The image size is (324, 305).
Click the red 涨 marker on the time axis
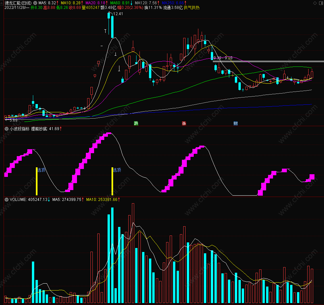pos(184,123)
